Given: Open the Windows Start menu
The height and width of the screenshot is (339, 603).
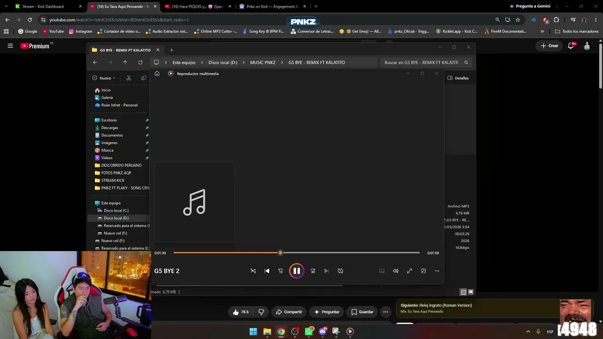Looking at the screenshot, I should point(253,331).
